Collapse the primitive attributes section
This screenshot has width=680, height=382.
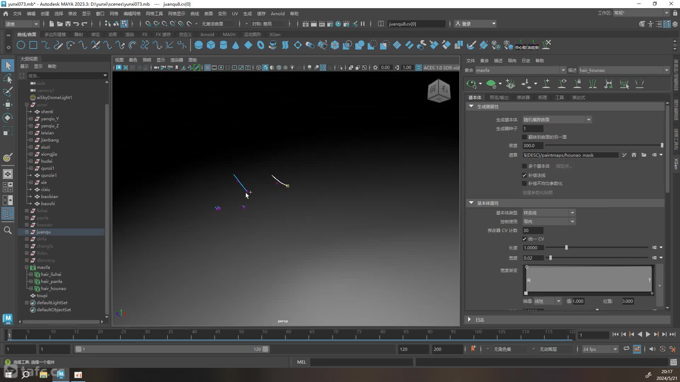point(471,203)
